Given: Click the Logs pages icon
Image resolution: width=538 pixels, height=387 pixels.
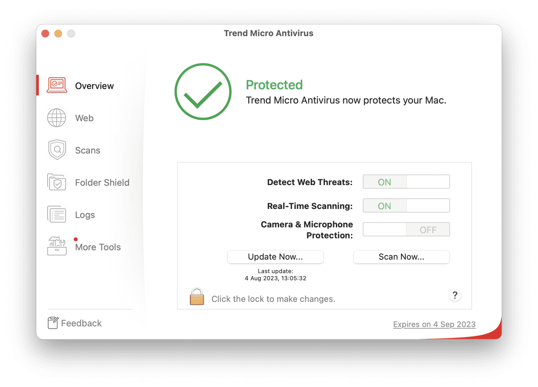Looking at the screenshot, I should [x=57, y=214].
